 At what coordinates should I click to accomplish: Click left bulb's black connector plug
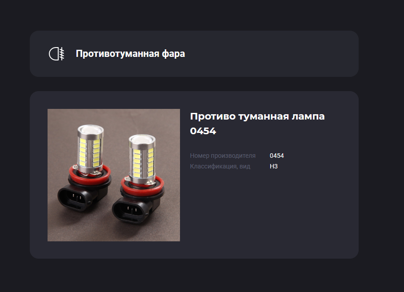click(75, 198)
